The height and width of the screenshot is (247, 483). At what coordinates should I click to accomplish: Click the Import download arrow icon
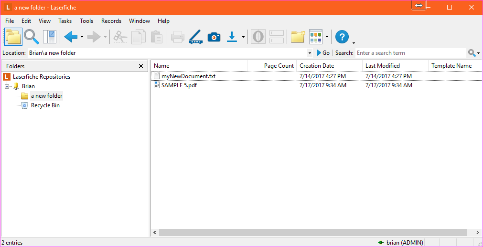pyautogui.click(x=232, y=37)
